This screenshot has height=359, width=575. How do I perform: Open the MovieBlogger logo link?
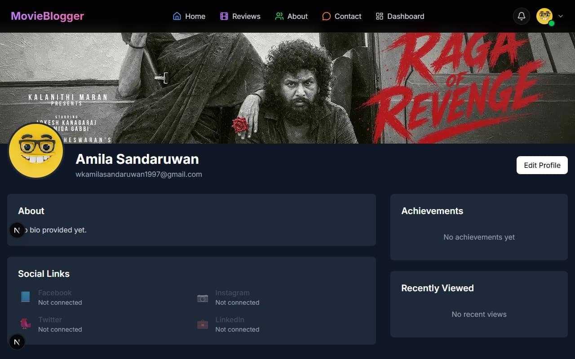(47, 16)
